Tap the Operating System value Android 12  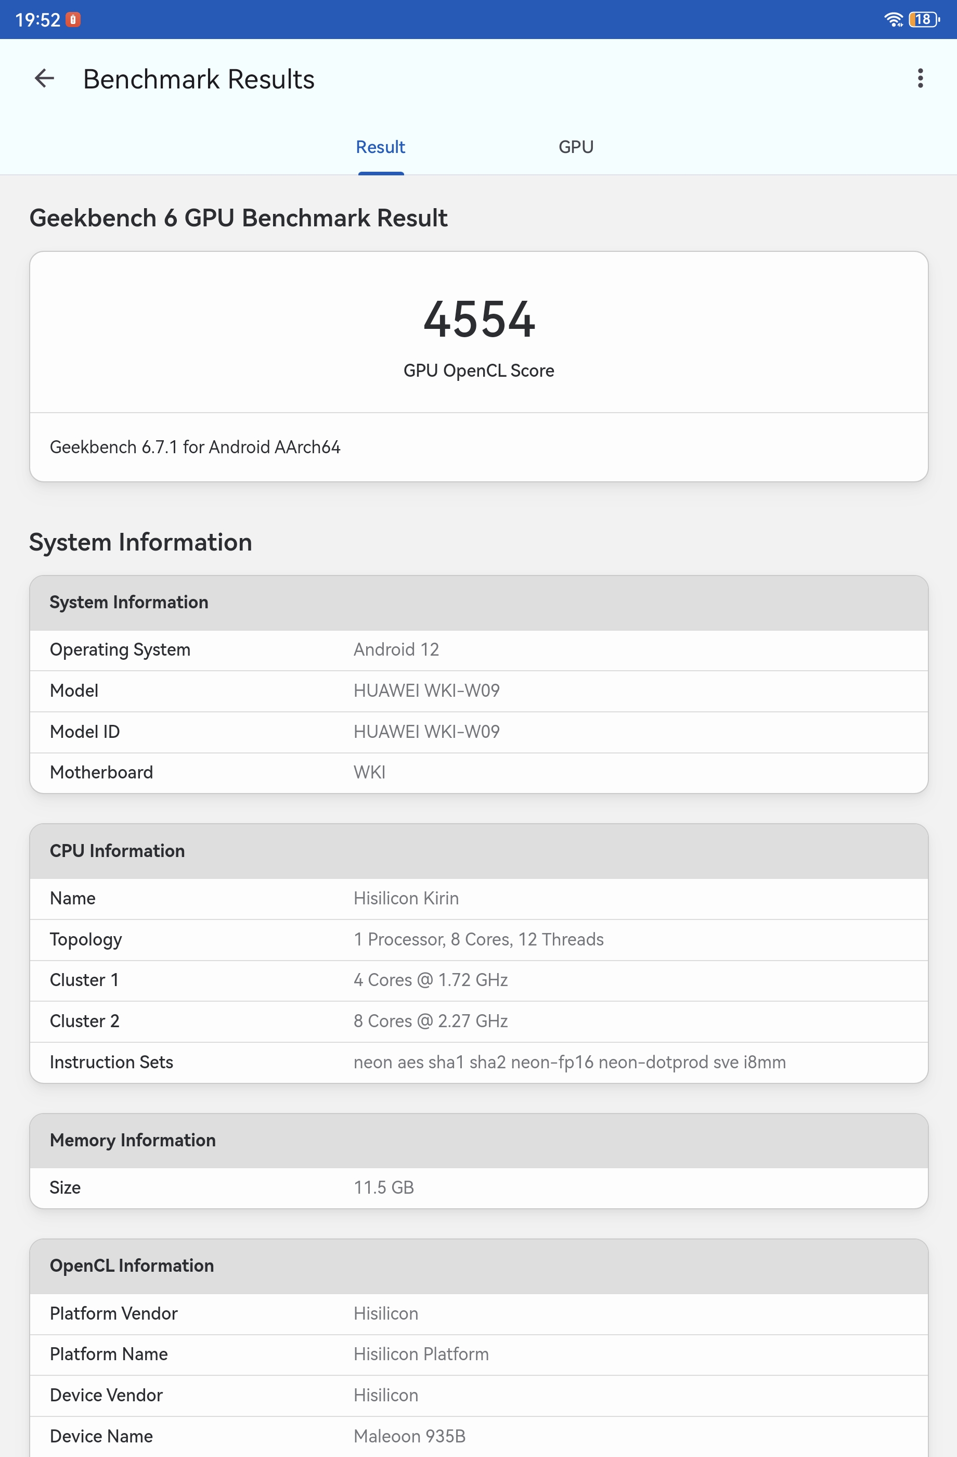(x=396, y=649)
